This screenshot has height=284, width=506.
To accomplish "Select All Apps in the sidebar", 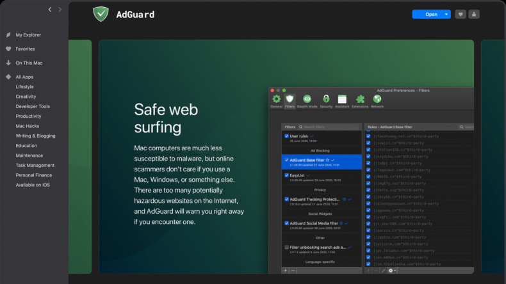I will (24, 77).
